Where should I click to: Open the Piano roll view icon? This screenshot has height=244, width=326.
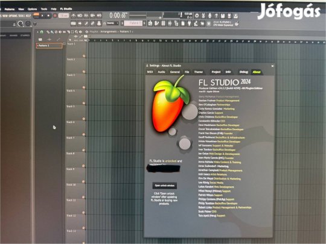156,23
